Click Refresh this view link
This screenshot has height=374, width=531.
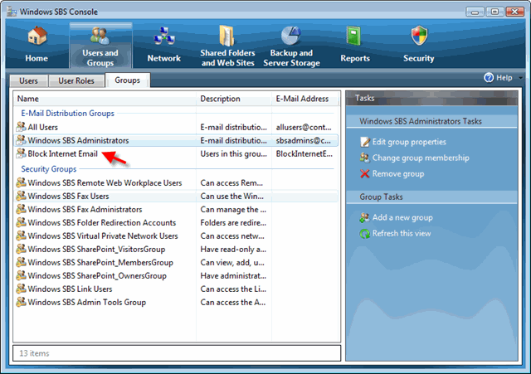[x=402, y=233]
